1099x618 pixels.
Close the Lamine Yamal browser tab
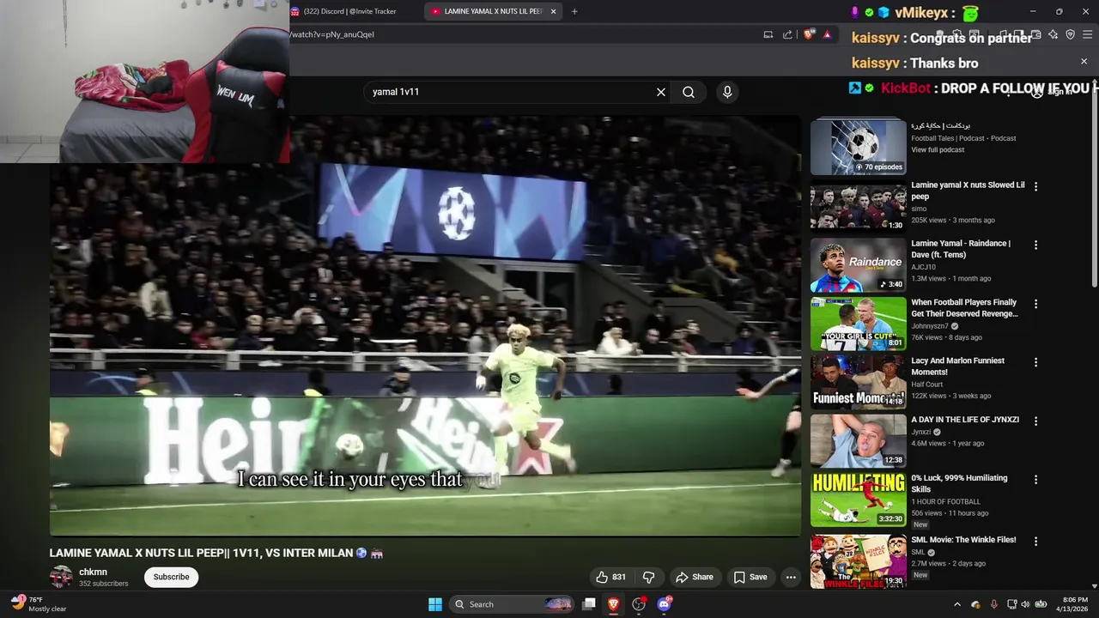coord(553,11)
